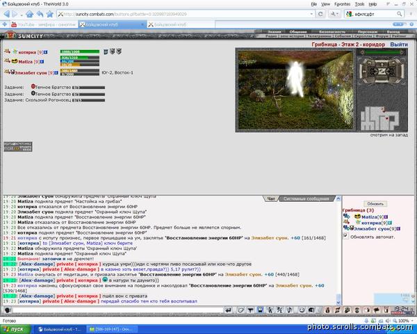
Task: Open the Help menu
Action: (x=373, y=4)
